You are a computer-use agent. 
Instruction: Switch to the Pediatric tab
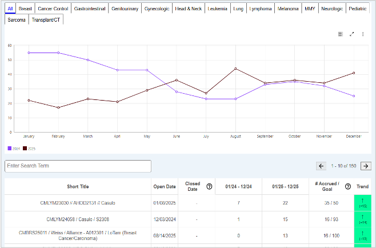tap(358, 9)
